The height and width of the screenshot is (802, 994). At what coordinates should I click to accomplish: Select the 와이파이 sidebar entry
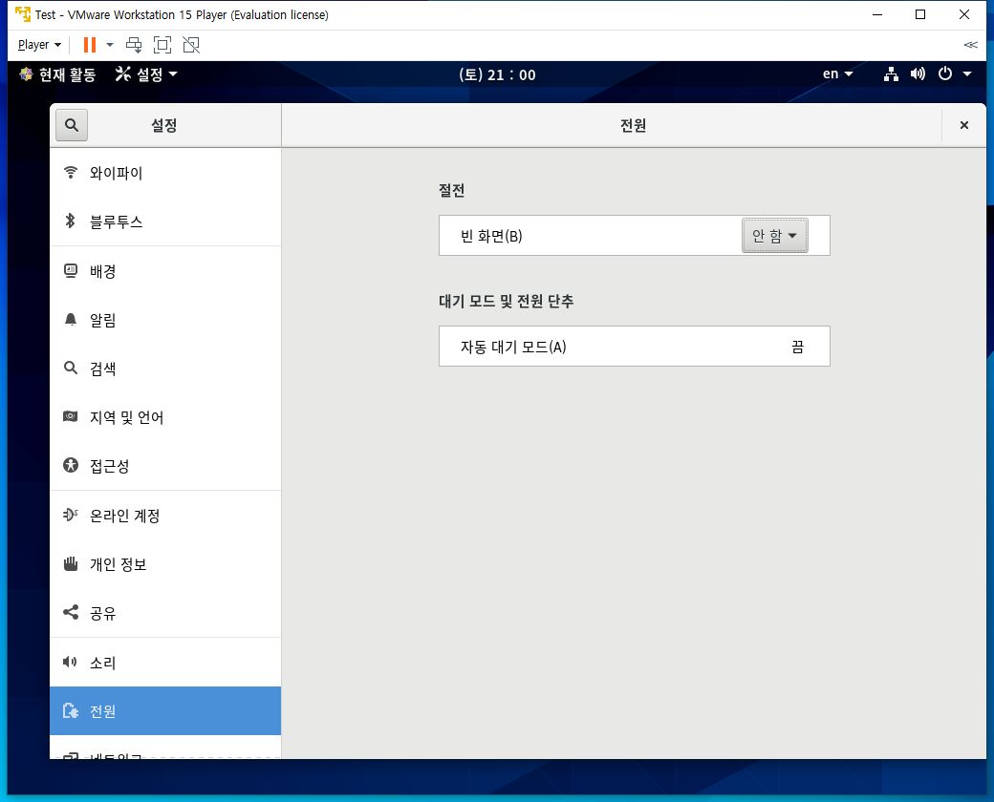point(165,172)
